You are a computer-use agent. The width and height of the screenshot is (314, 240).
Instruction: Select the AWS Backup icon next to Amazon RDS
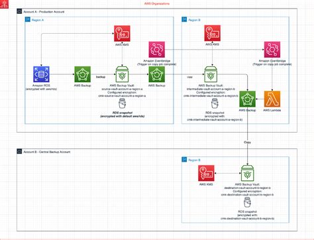82,74
